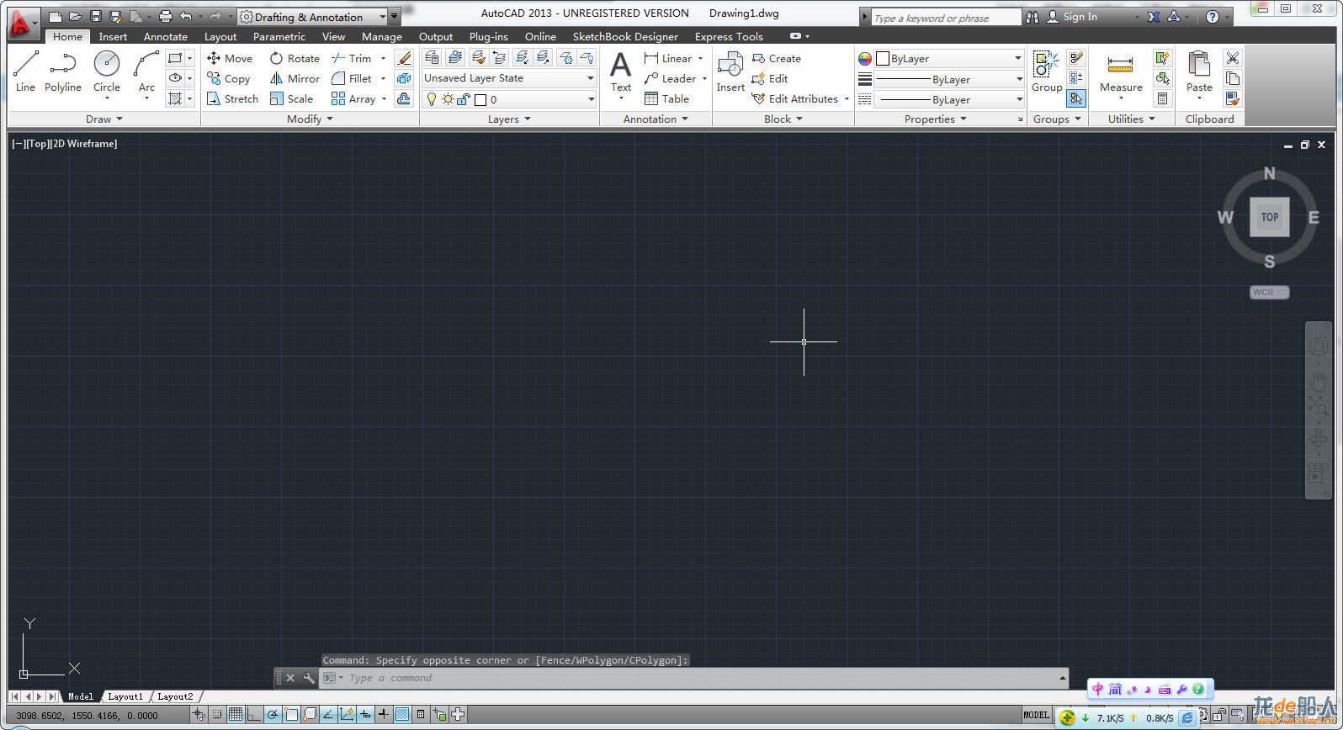Click TOP face of ViewCube
This screenshot has width=1343, height=730.
point(1269,217)
